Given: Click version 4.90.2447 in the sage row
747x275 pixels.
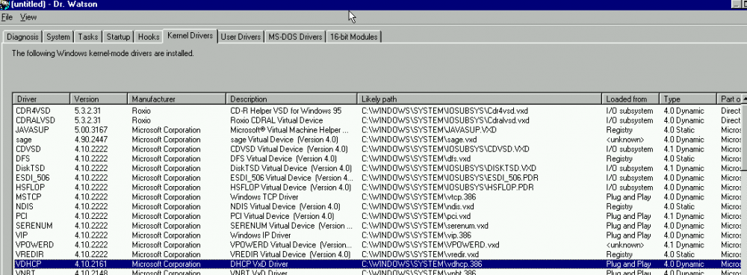Looking at the screenshot, I should point(90,140).
